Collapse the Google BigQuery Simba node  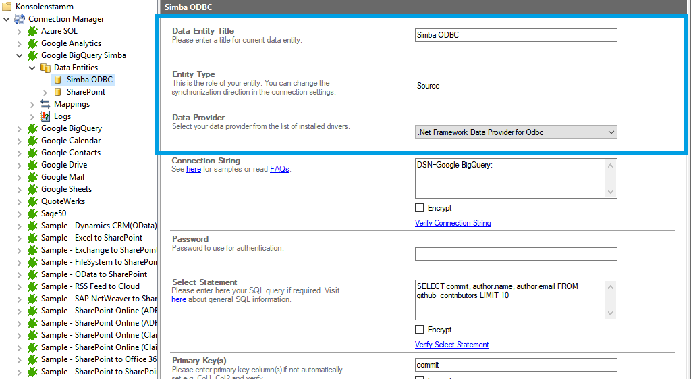(x=20, y=55)
